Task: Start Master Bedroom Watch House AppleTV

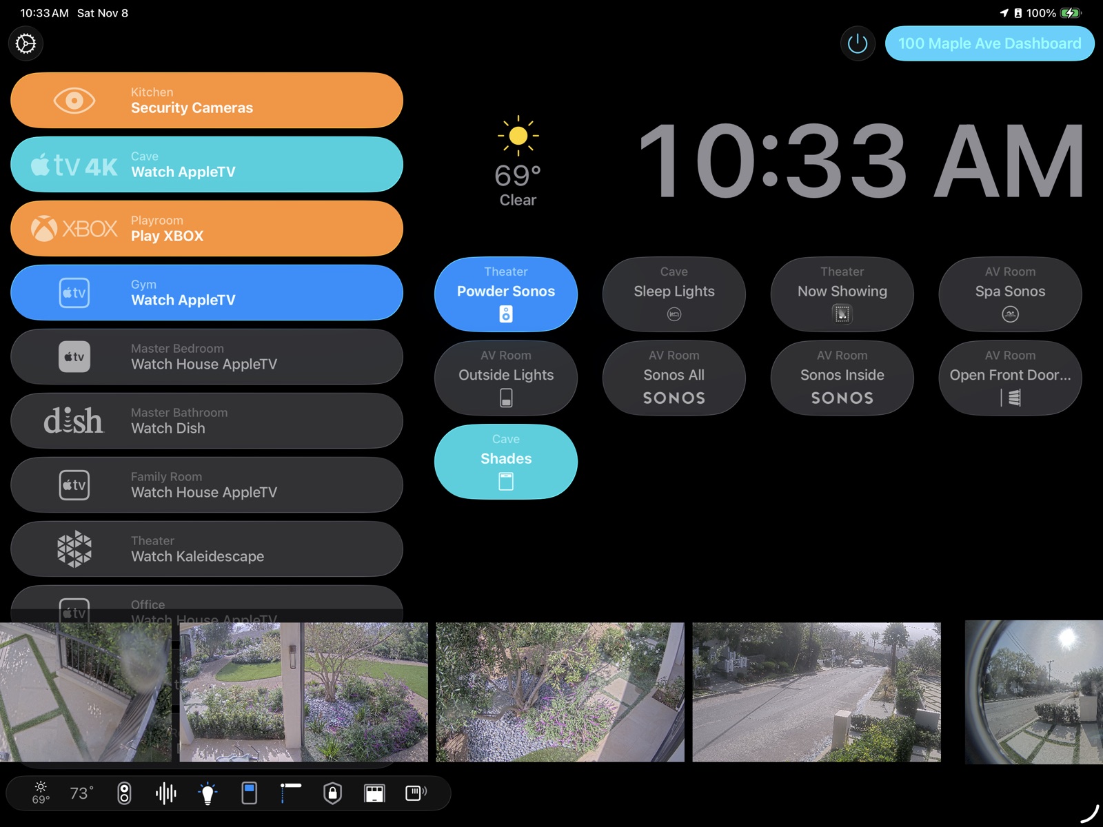Action: pyautogui.click(x=207, y=357)
